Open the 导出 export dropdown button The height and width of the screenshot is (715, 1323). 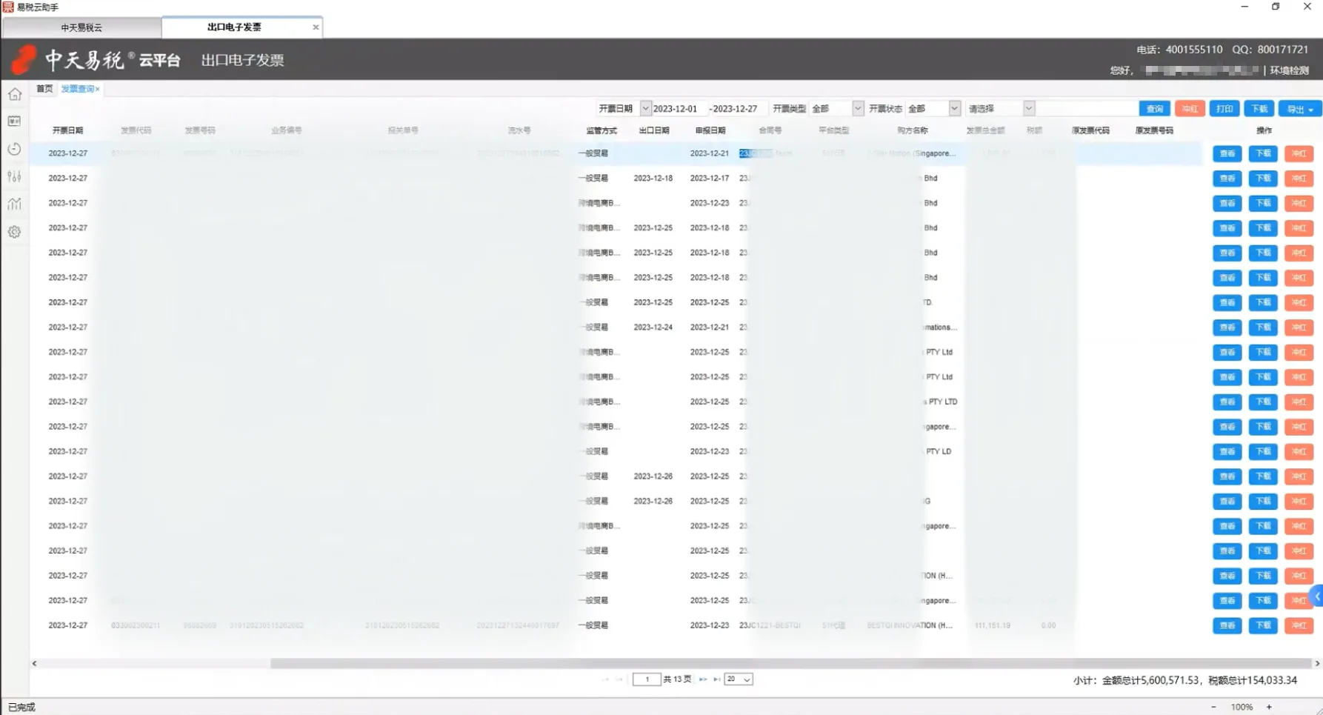pyautogui.click(x=1300, y=109)
